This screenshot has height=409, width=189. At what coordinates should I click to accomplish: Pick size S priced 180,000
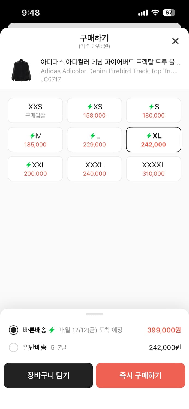(x=153, y=110)
